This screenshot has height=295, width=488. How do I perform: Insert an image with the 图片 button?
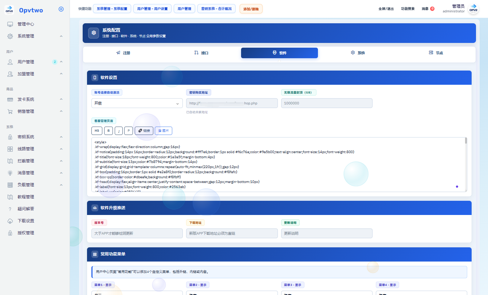pos(164,131)
